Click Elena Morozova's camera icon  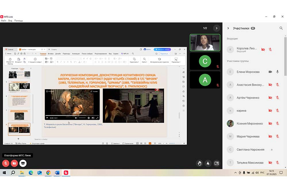tap(270, 72)
